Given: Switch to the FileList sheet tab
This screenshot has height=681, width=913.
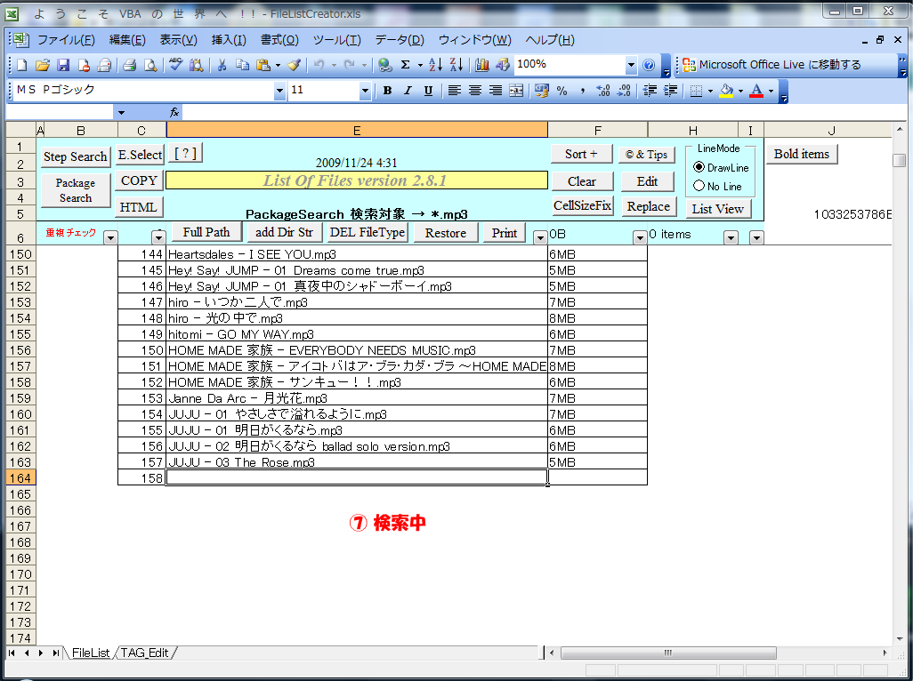Looking at the screenshot, I should point(90,653).
